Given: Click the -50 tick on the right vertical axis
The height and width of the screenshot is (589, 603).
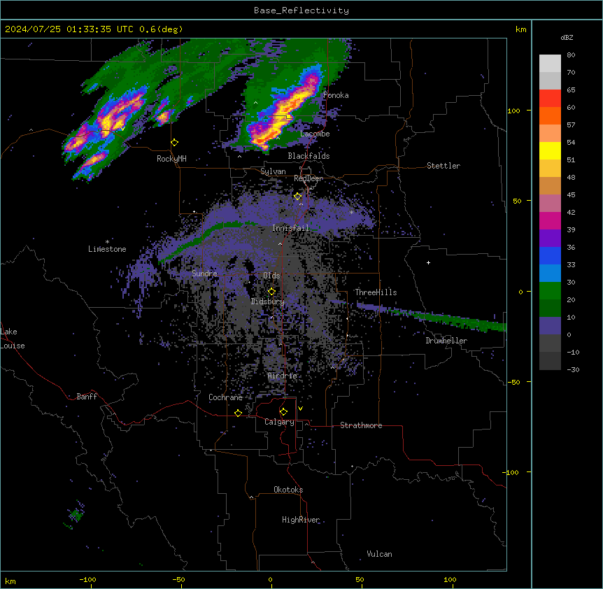Looking at the screenshot, I should coord(513,382).
